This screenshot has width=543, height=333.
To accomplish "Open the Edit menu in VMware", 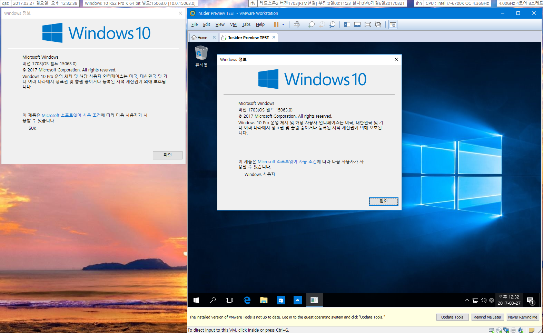I will click(x=207, y=25).
